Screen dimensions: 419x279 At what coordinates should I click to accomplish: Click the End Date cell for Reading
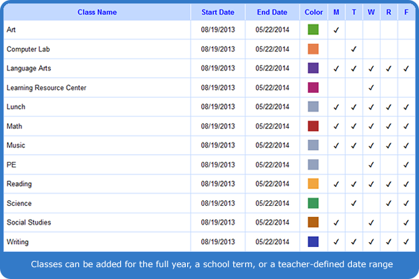point(272,184)
